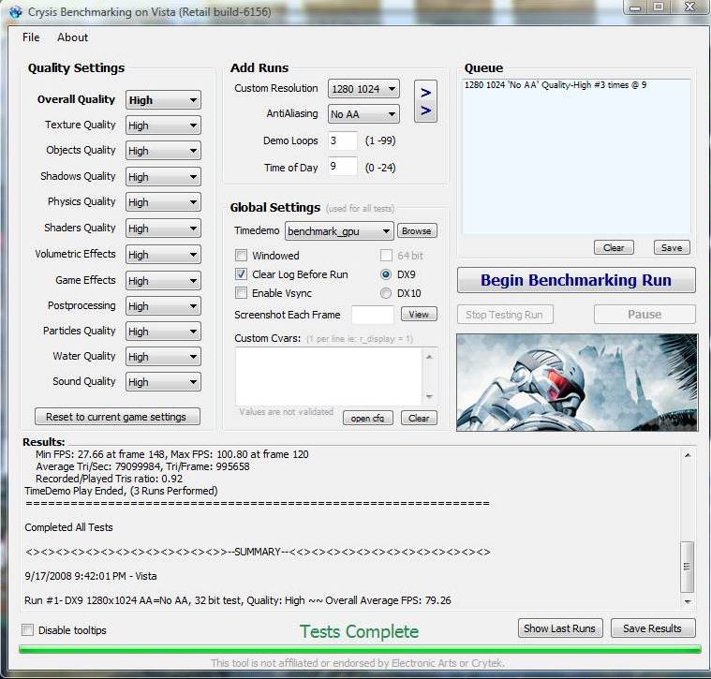Image resolution: width=711 pixels, height=679 pixels.
Task: Select the DX10 radio button
Action: pyautogui.click(x=386, y=293)
